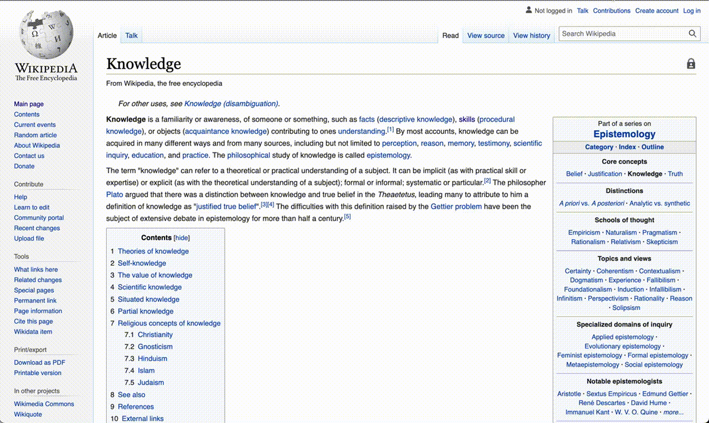Jump to the Hinduism subsection
The height and width of the screenshot is (423, 709).
point(152,359)
